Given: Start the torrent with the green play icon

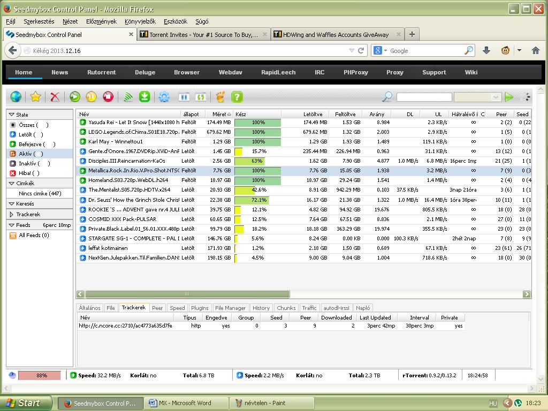Looking at the screenshot, I should [x=74, y=97].
